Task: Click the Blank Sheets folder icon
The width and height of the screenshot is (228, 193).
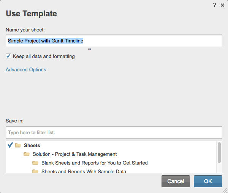Action: [35, 163]
